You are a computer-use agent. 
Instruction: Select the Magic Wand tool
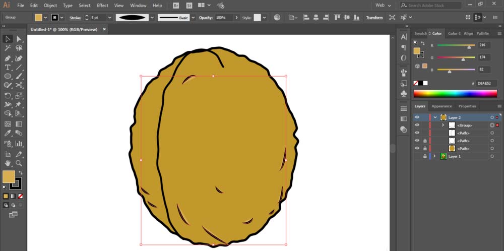[8, 48]
